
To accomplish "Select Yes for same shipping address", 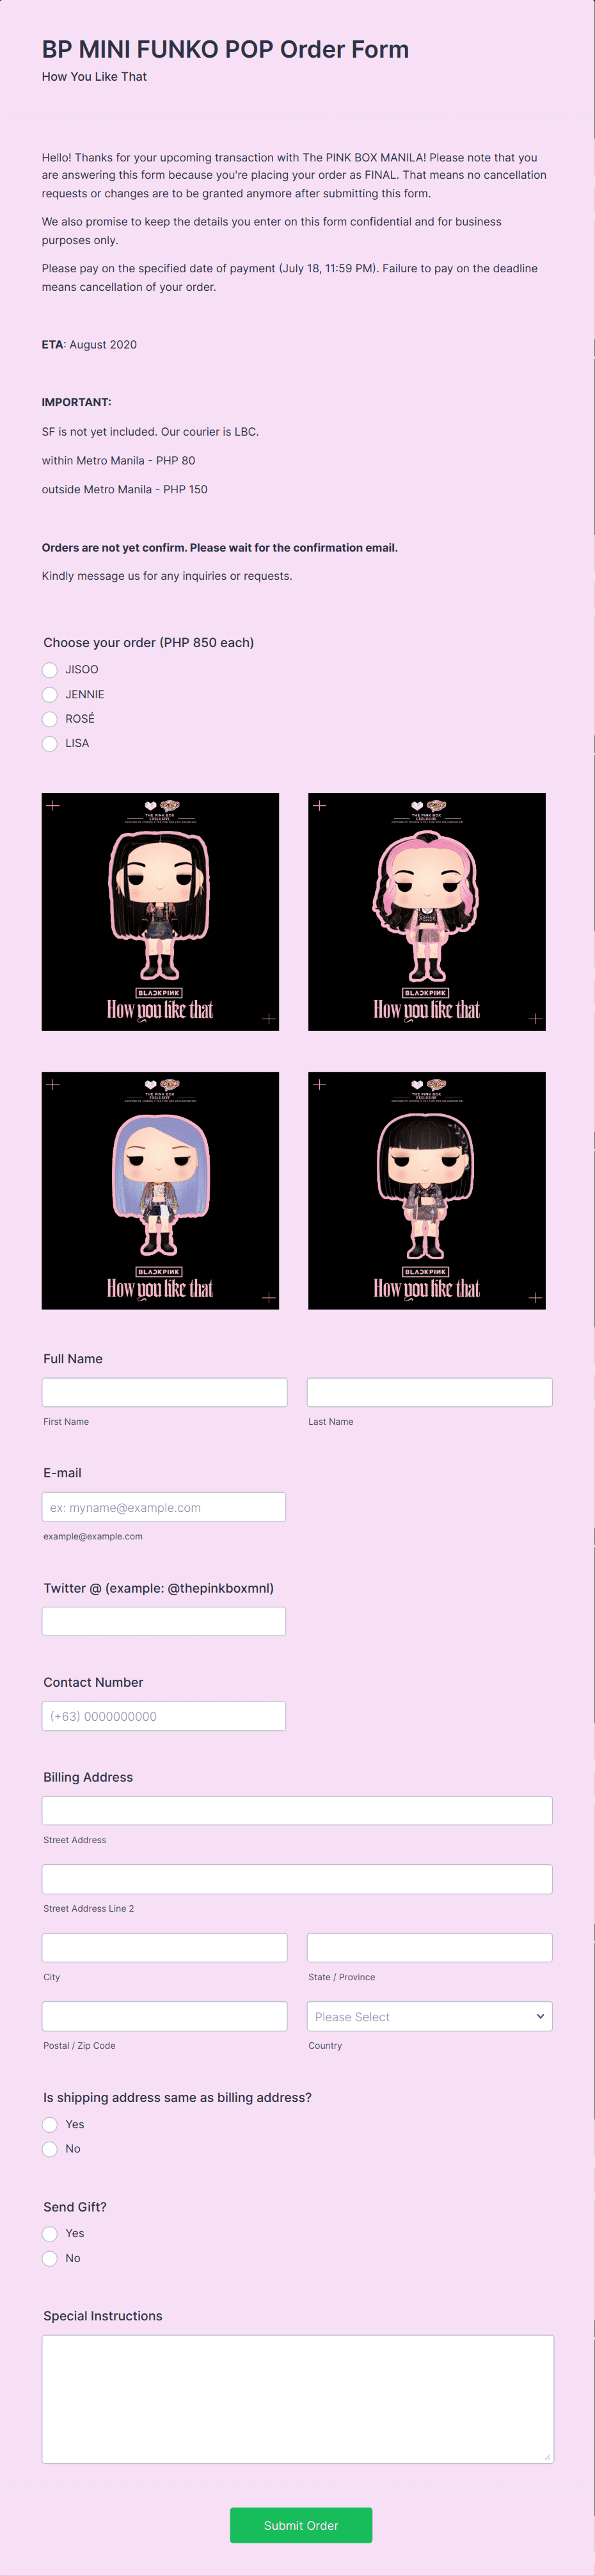I will (x=50, y=2124).
